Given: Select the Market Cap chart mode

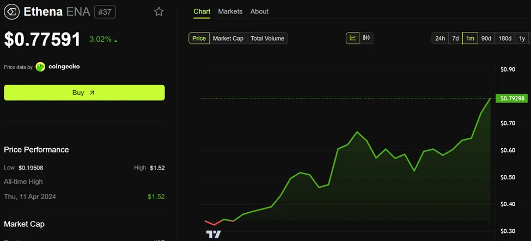Looking at the screenshot, I should [x=228, y=39].
